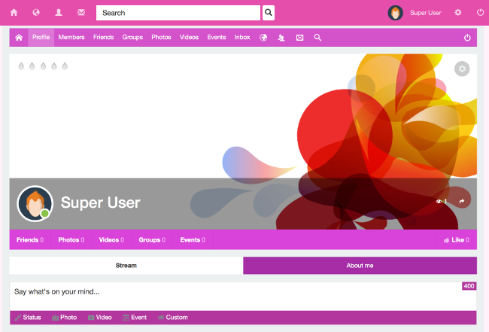Click the Super User profile name heading
The image size is (489, 332).
(100, 203)
